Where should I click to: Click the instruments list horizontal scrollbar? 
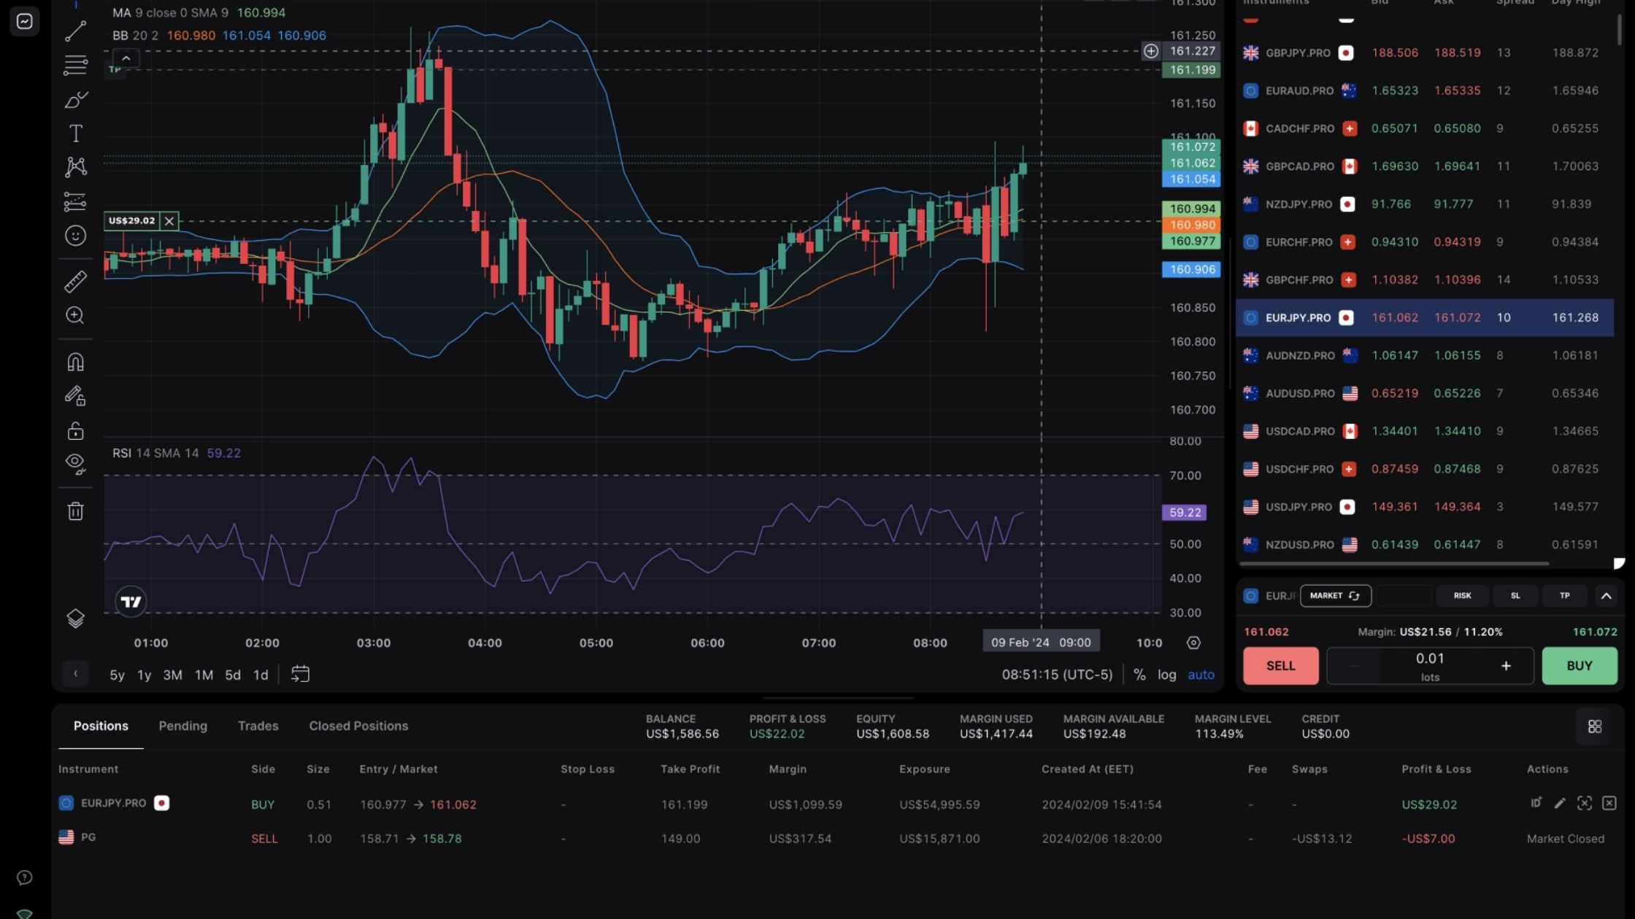[x=1394, y=563]
